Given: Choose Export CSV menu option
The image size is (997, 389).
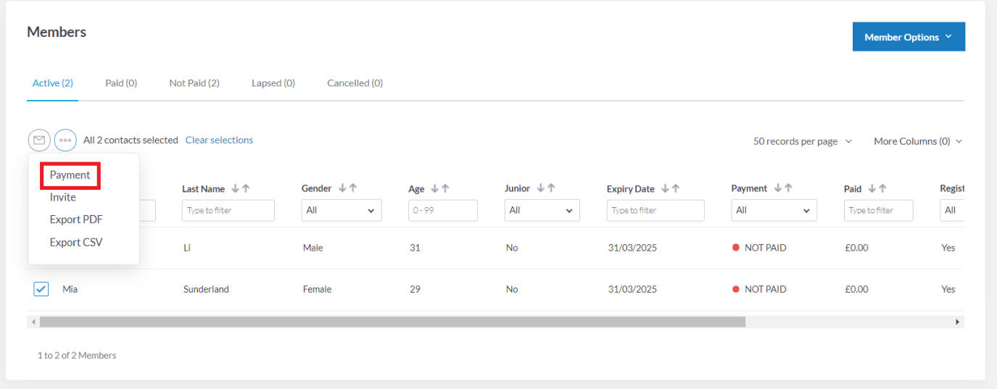Looking at the screenshot, I should coord(76,242).
